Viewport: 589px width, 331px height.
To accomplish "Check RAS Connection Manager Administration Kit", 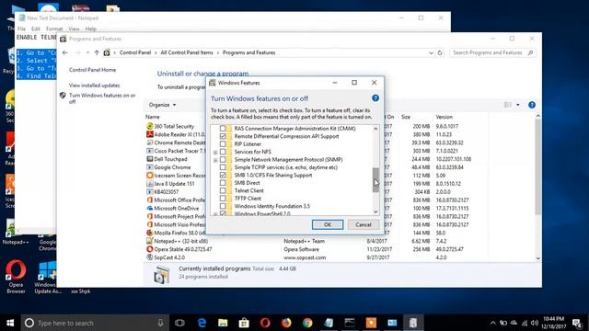I will pyautogui.click(x=223, y=129).
